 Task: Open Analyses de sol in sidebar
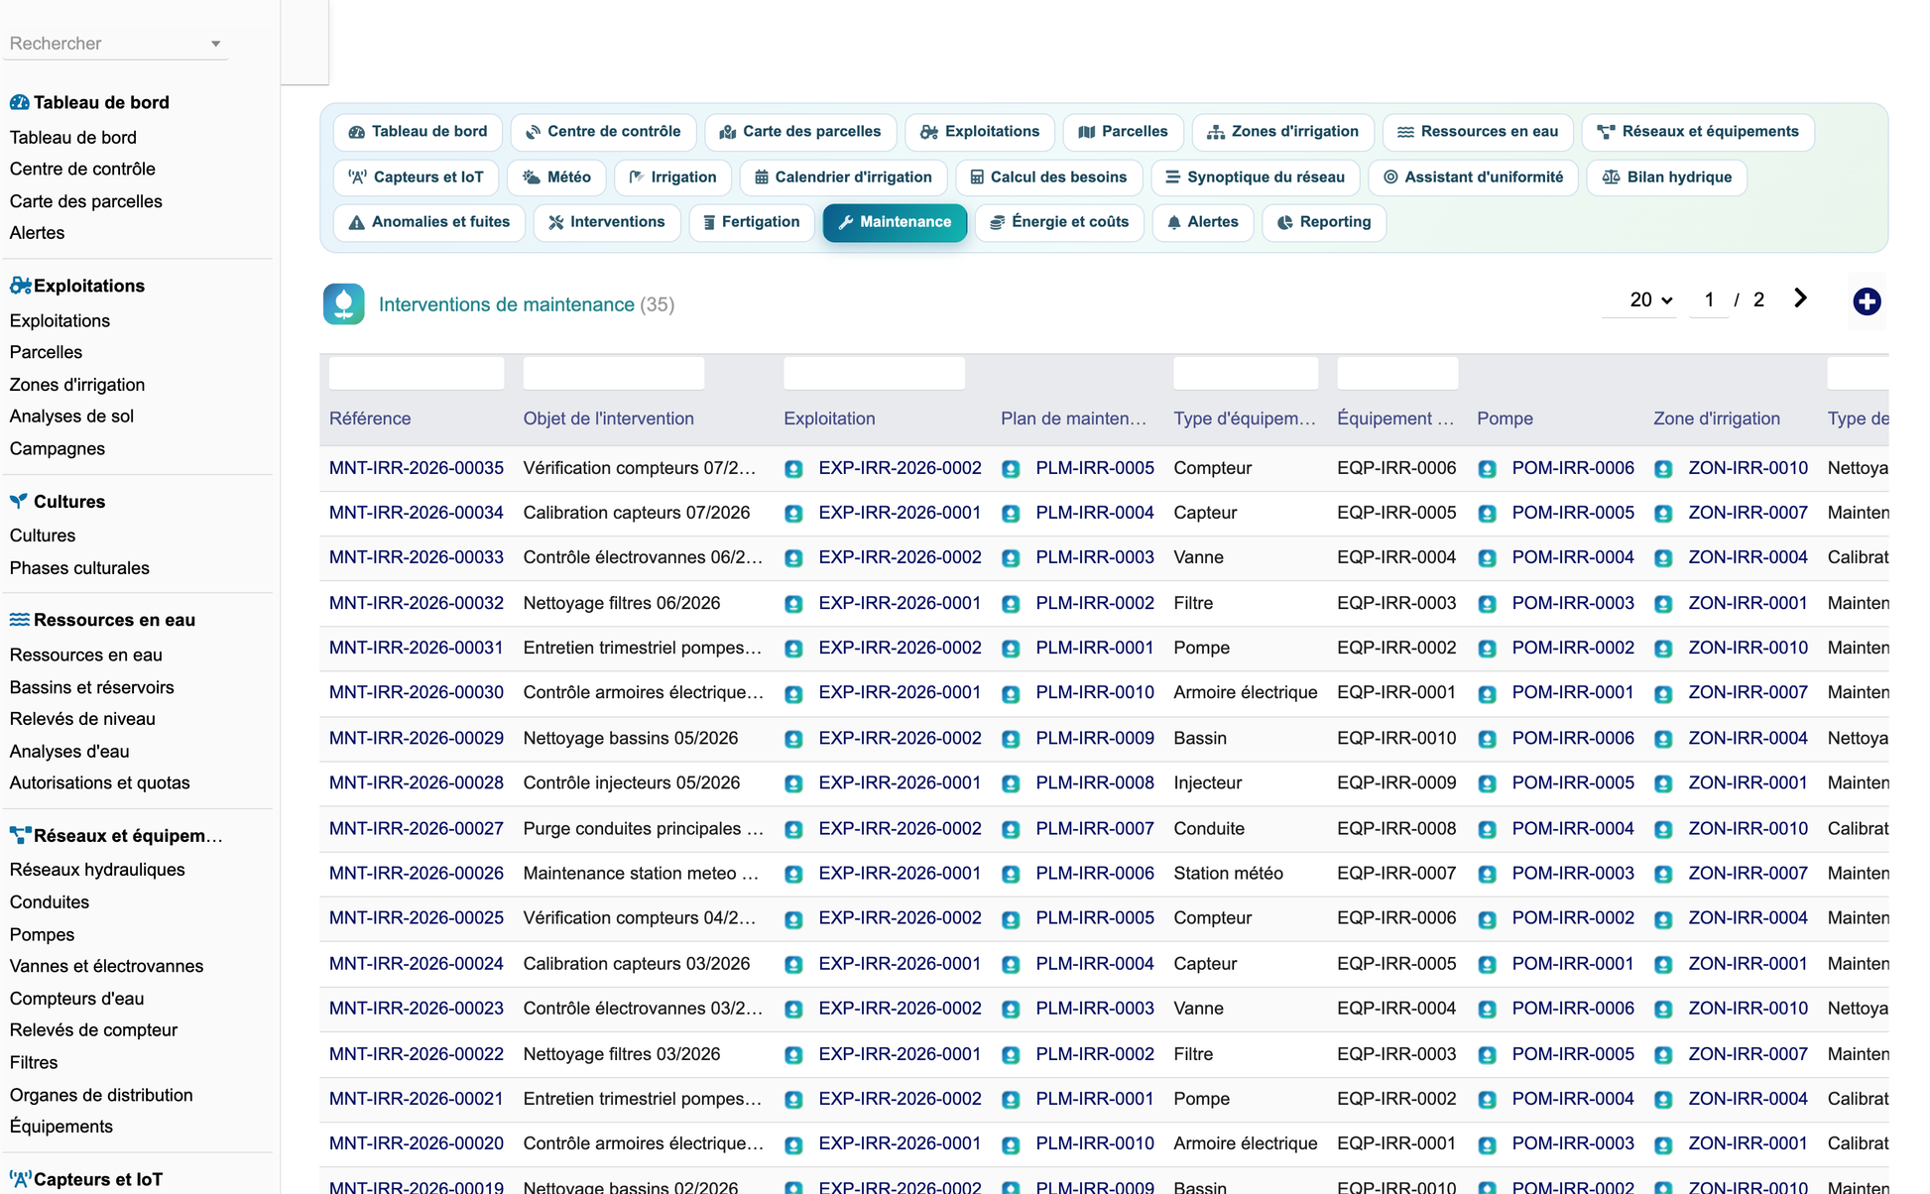[71, 417]
